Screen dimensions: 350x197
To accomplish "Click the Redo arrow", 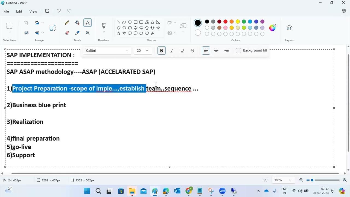I will click(x=69, y=11).
